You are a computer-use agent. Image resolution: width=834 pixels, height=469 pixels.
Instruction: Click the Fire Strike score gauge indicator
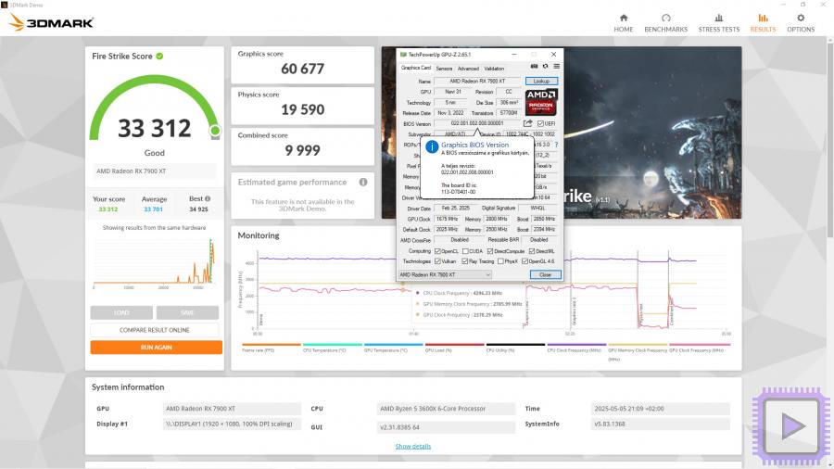pos(215,131)
